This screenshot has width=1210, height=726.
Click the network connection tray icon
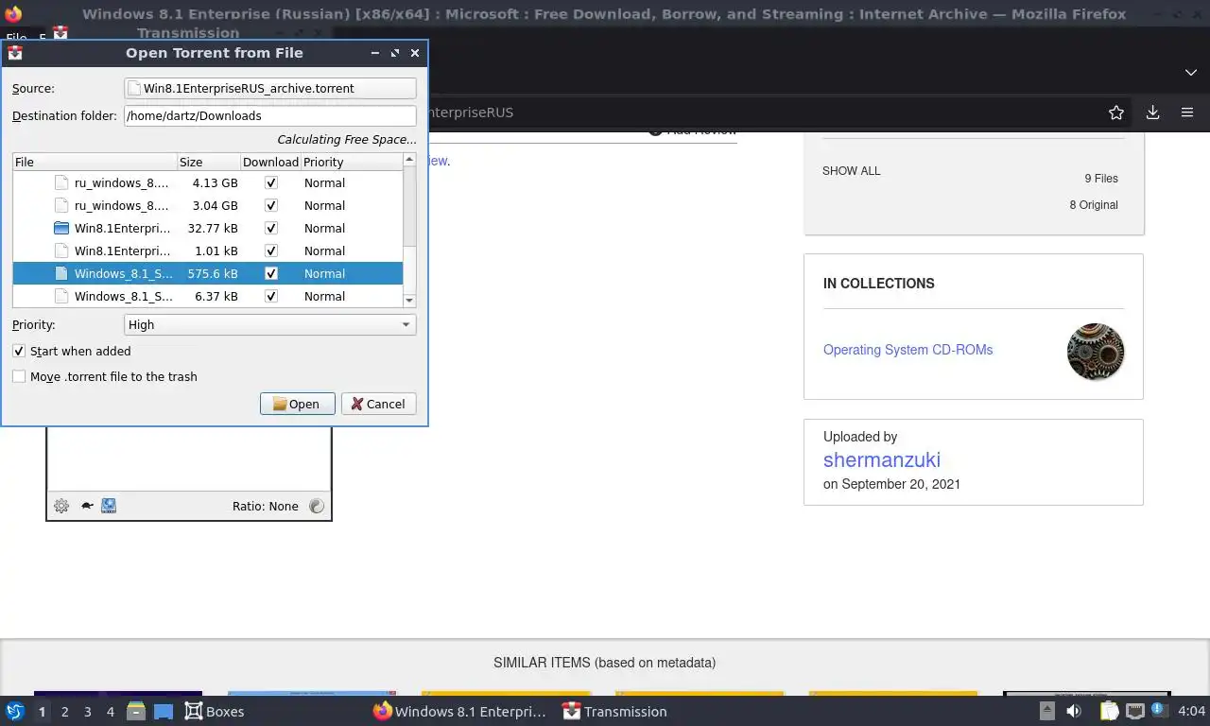click(x=1135, y=711)
